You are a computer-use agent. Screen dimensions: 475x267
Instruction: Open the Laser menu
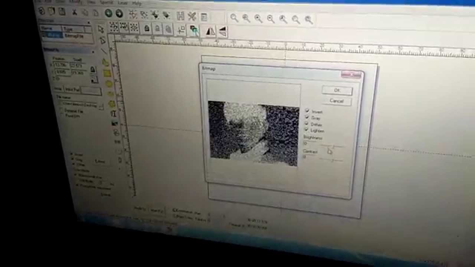click(123, 3)
